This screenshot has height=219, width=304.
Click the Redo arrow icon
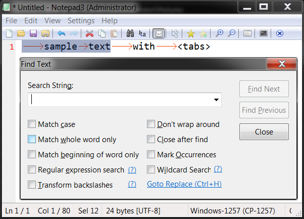point(74,33)
